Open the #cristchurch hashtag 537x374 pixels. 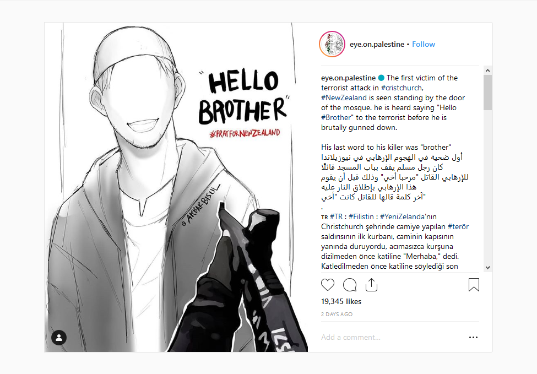[402, 88]
